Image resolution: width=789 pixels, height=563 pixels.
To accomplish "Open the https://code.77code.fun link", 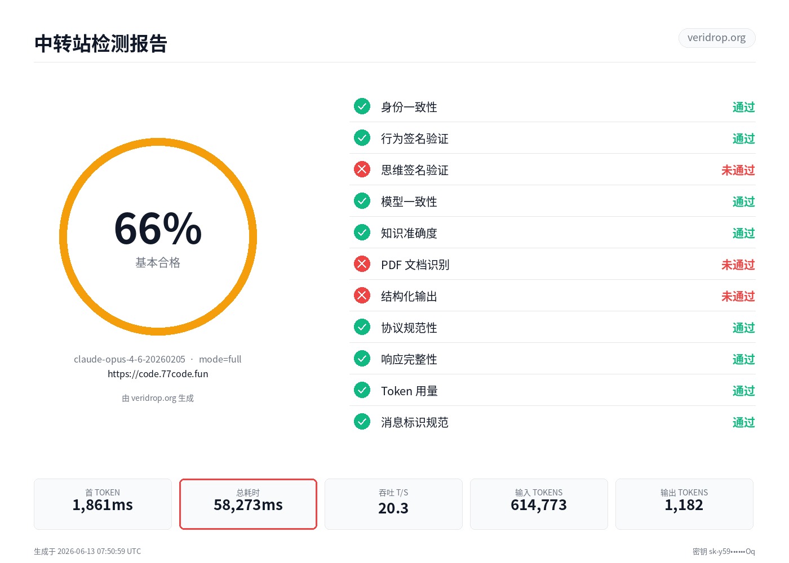I will tap(158, 374).
